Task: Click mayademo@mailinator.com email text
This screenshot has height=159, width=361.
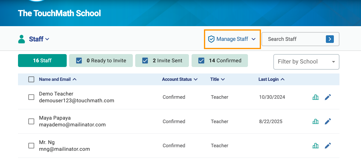Action: pos(72,125)
